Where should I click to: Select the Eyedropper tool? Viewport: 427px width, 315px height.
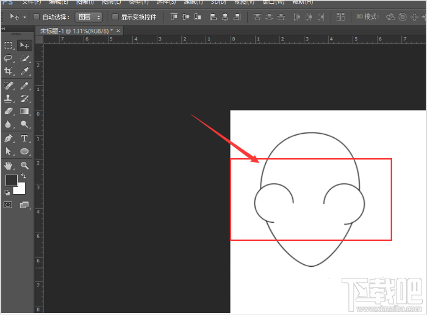pos(24,71)
